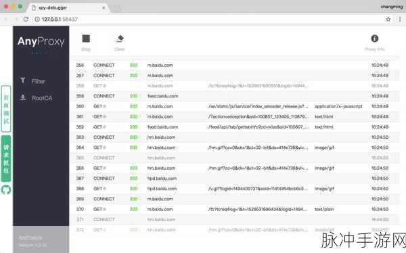406x253 pixels.
Task: Switch to the green request capture side tab
Action: point(6,158)
